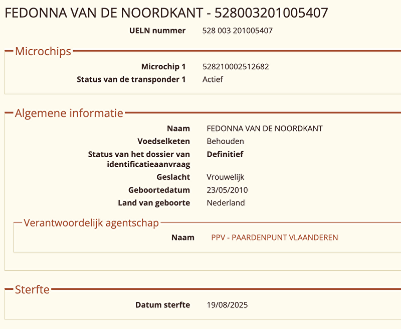Click the UELN nummer label
Screen dimensions: 401x329
pyautogui.click(x=157, y=31)
